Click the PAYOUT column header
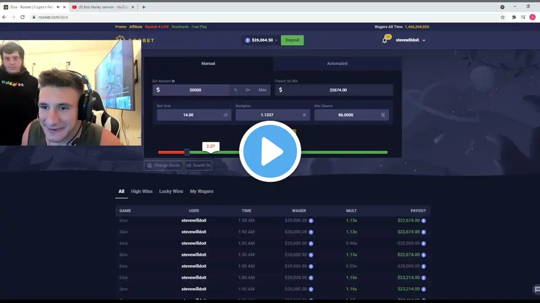540x303 pixels. pos(418,211)
